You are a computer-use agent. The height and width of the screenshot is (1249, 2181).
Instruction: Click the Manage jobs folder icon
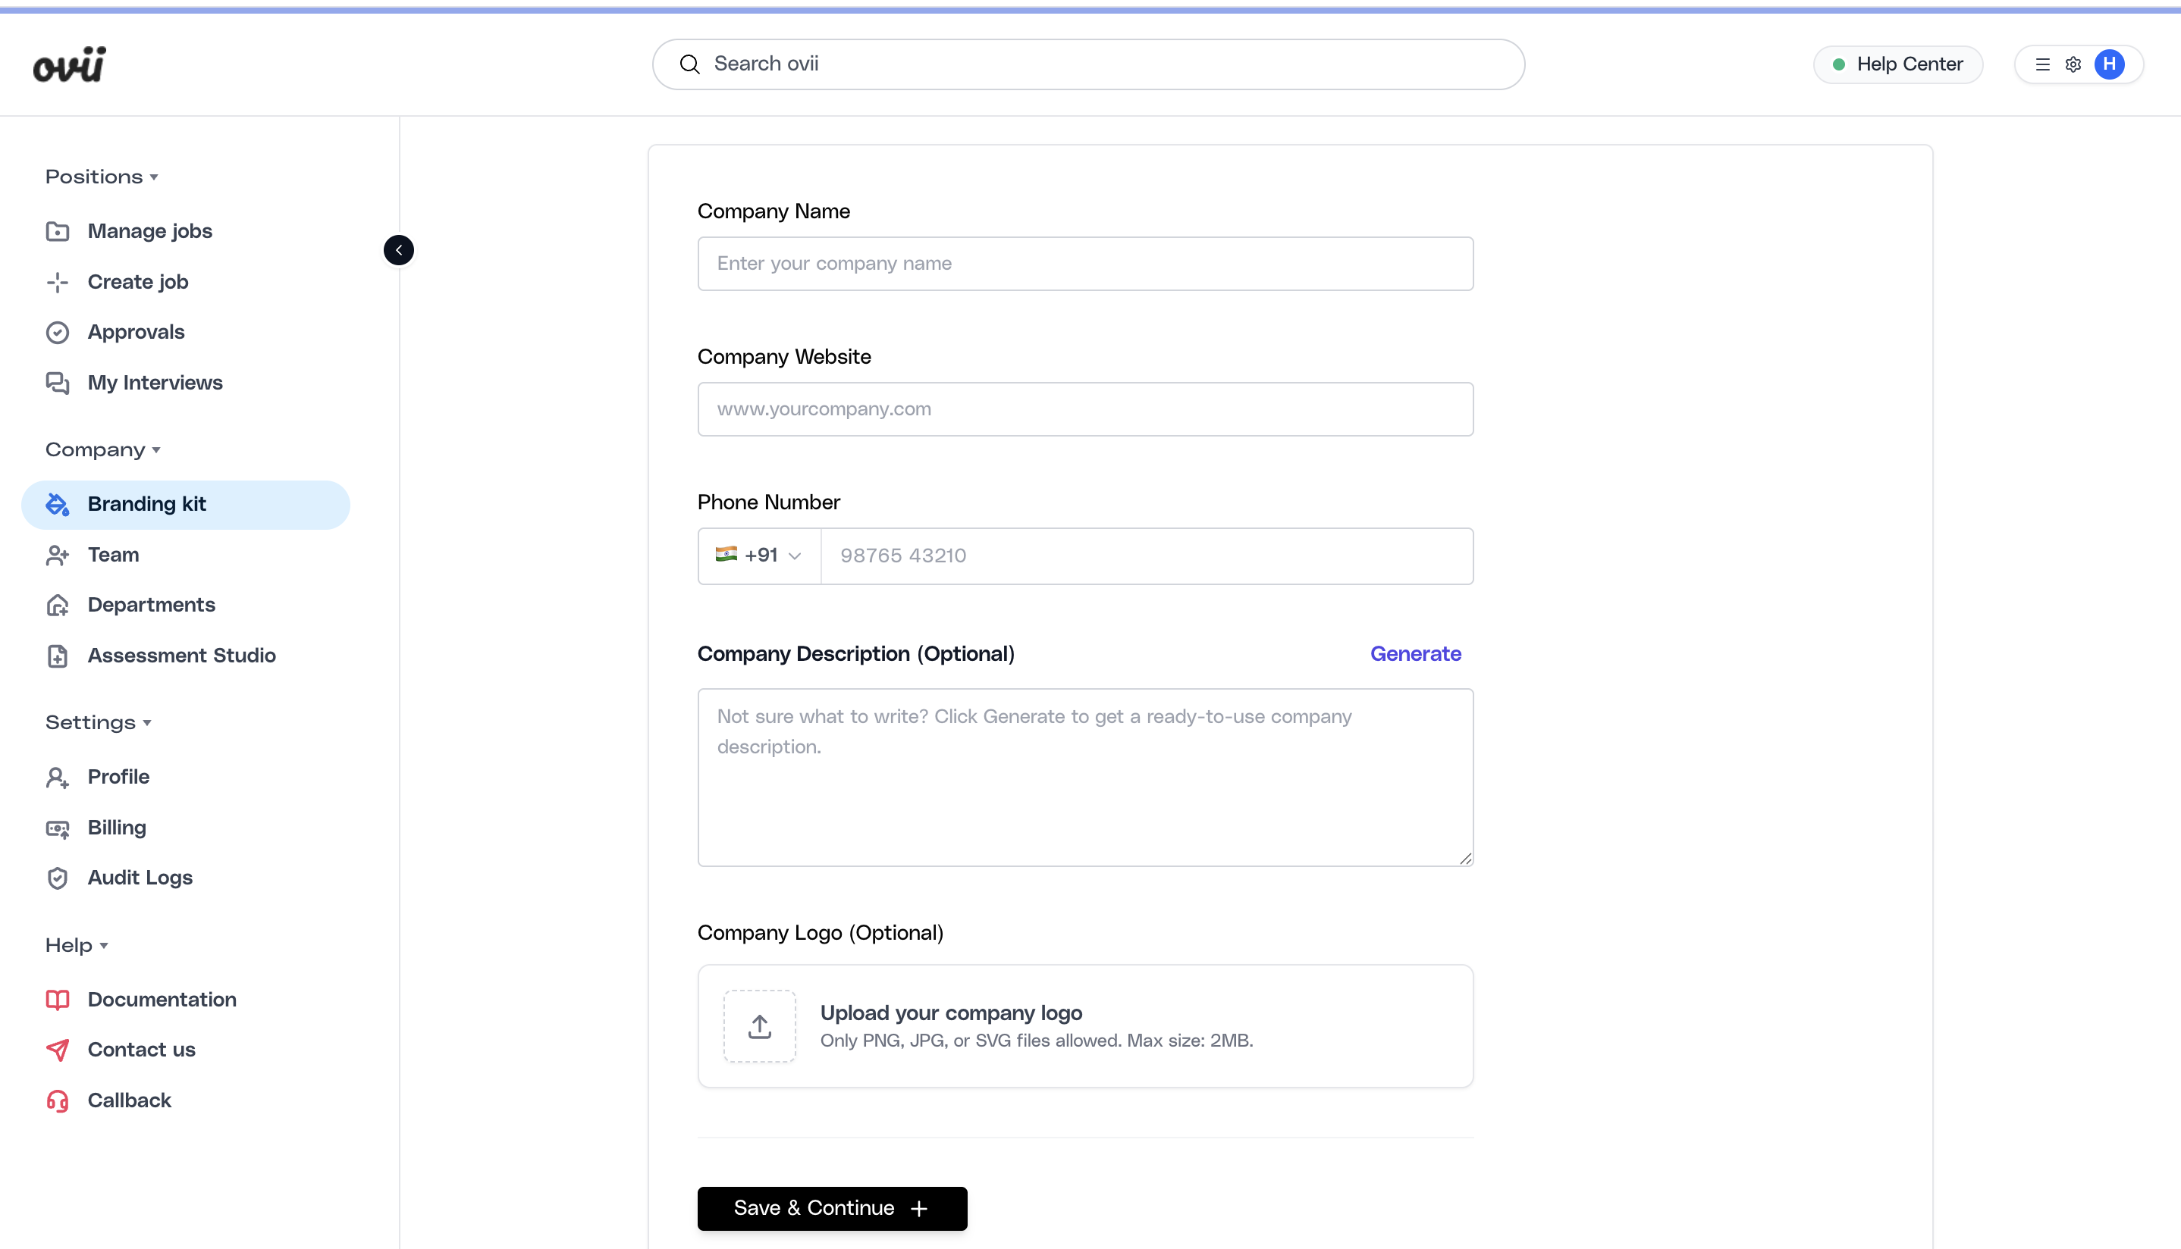coord(57,230)
